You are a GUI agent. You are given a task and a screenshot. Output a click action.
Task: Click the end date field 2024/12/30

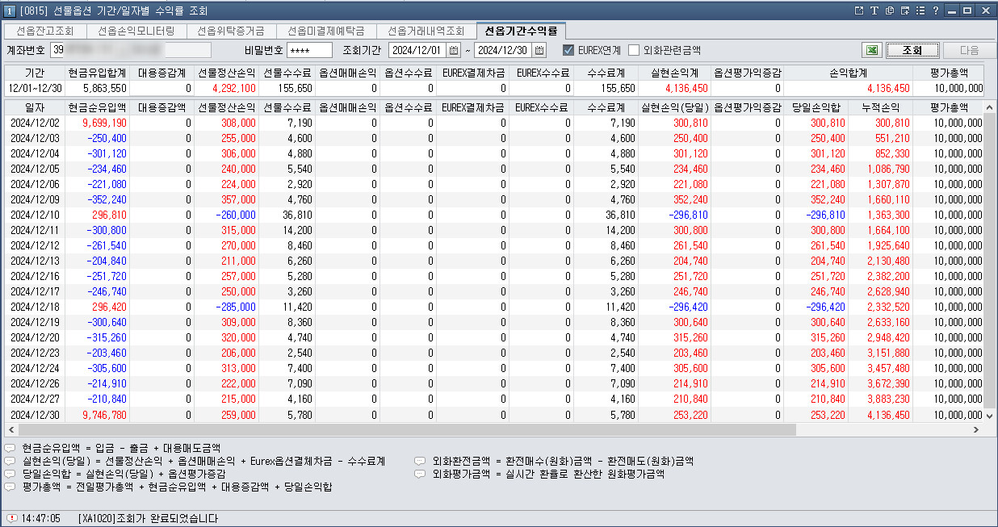[503, 50]
